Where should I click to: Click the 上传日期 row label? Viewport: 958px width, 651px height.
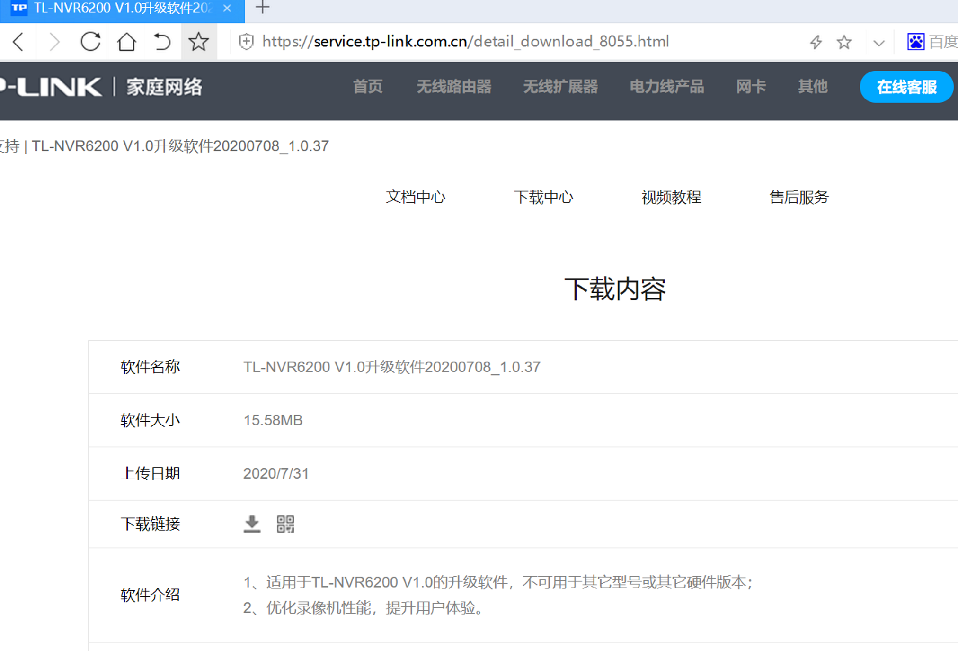tap(150, 473)
